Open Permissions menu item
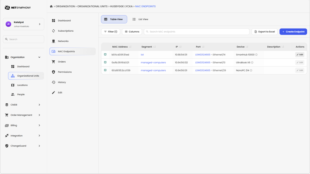Viewport: 310px width, 174px height. coord(72,72)
